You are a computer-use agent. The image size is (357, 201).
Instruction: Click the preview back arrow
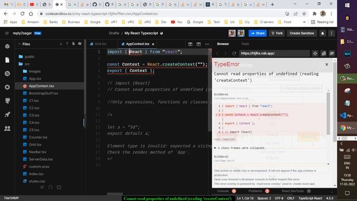217,54
